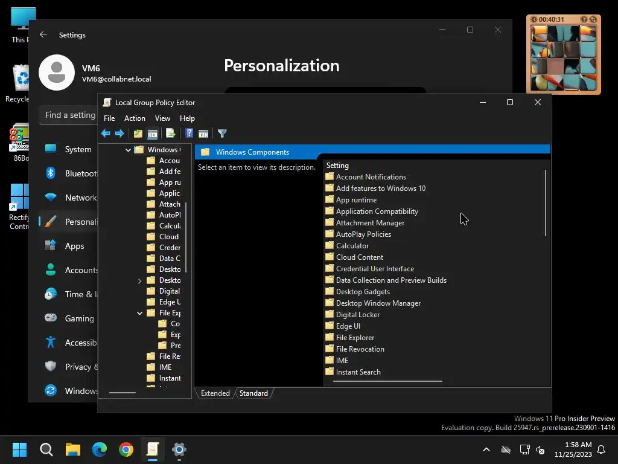Open System in Settings sidebar

click(x=69, y=149)
